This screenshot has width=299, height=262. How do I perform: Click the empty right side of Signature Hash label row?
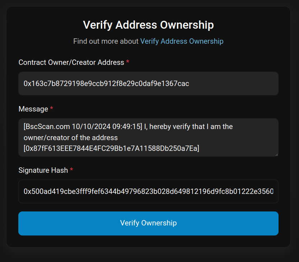(179, 170)
